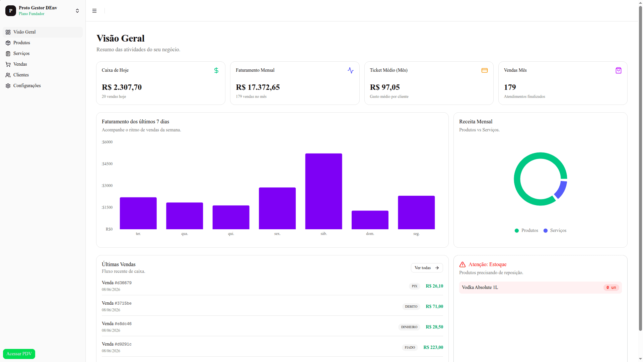
Task: Click the Ver todas button
Action: point(427,268)
